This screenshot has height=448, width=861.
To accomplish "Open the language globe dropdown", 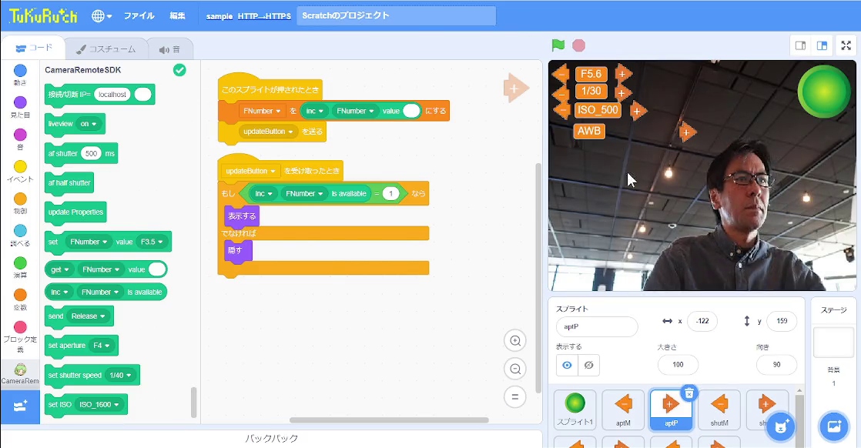I will [102, 15].
